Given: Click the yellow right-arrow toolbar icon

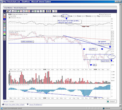Looking at the screenshot, I should pos(50,11).
